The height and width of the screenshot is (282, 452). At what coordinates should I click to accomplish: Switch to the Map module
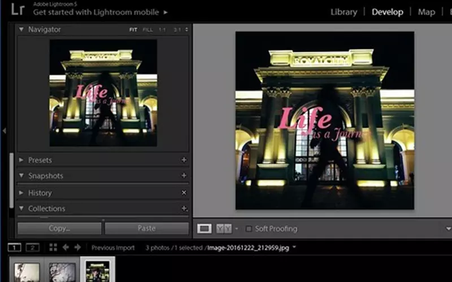(x=427, y=12)
